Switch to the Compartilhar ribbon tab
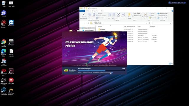Screen dimensions: 189x106 click(x=95, y=11)
